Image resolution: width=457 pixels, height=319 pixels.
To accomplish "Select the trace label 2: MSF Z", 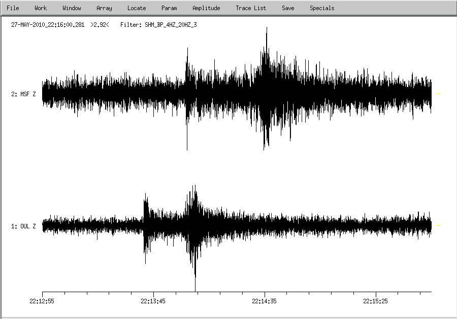I will (x=23, y=94).
